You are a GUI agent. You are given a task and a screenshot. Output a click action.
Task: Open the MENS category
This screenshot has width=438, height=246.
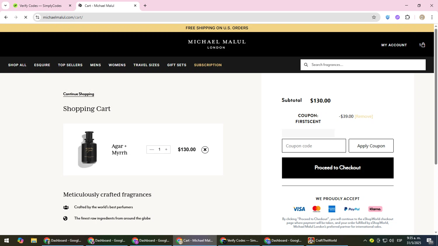point(95,65)
